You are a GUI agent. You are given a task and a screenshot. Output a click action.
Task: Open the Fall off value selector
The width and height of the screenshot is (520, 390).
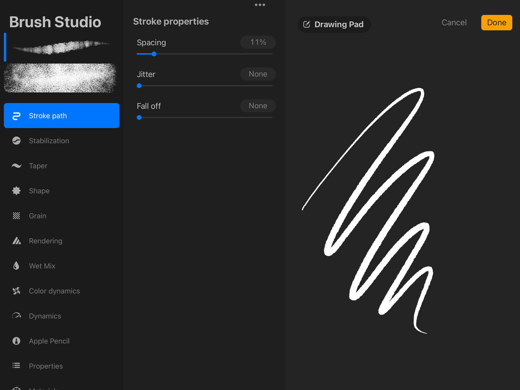(x=258, y=106)
